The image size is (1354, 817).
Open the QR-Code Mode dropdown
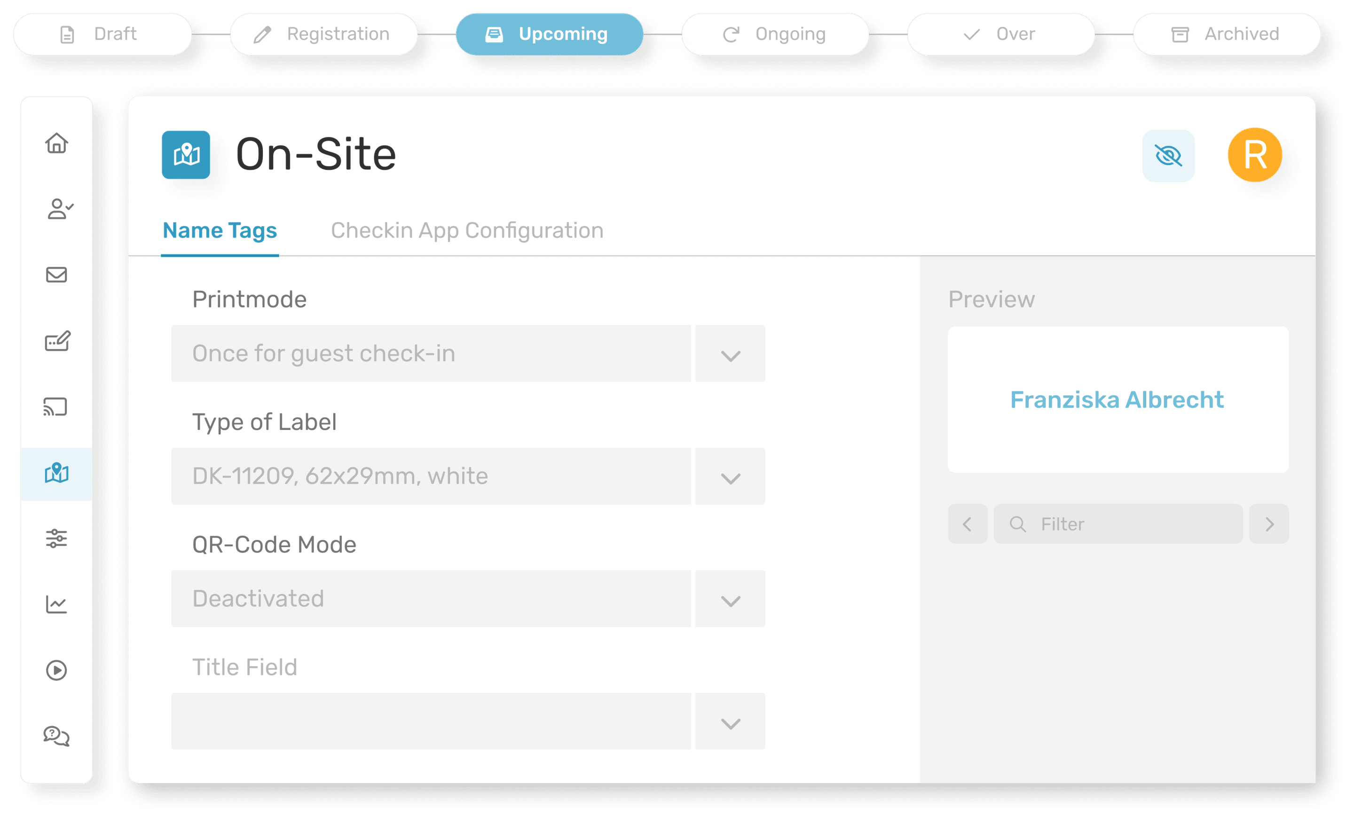click(730, 599)
